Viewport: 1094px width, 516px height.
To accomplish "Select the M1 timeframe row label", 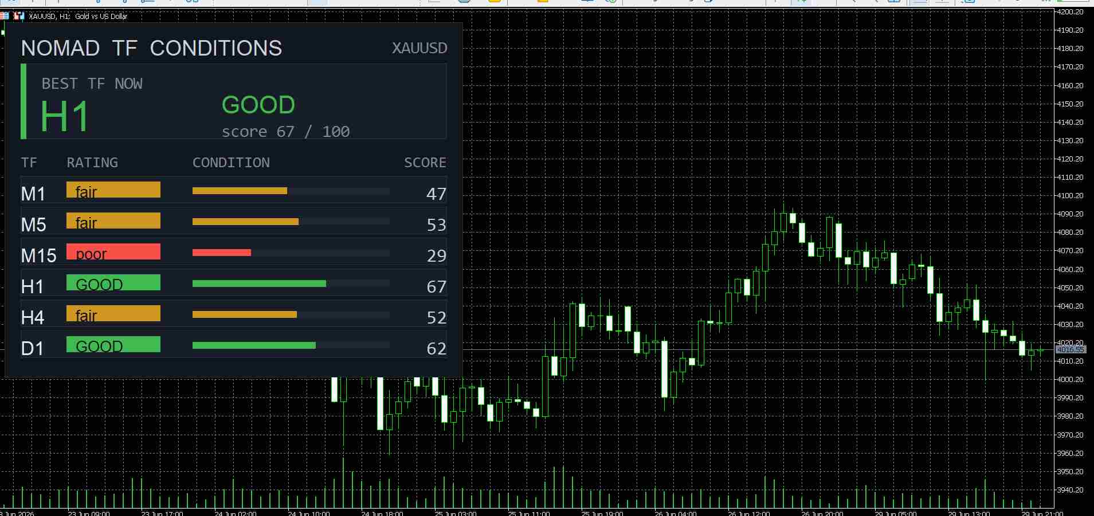I will tap(33, 194).
